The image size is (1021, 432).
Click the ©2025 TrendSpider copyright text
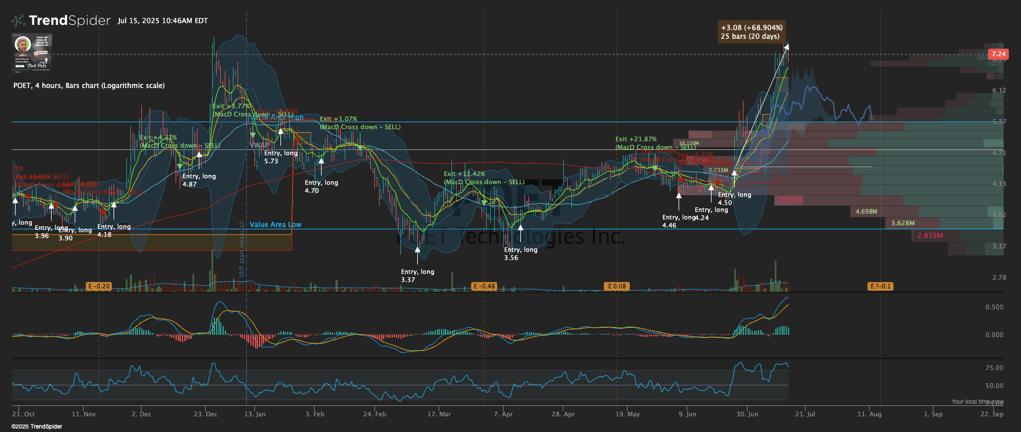(37, 427)
